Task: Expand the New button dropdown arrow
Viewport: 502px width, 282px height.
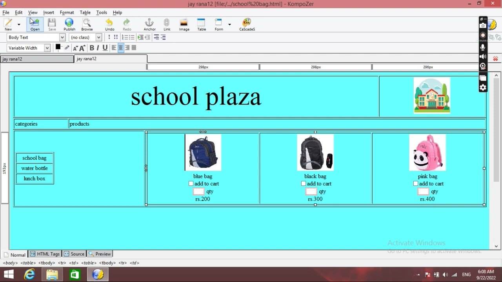Action: [18, 24]
